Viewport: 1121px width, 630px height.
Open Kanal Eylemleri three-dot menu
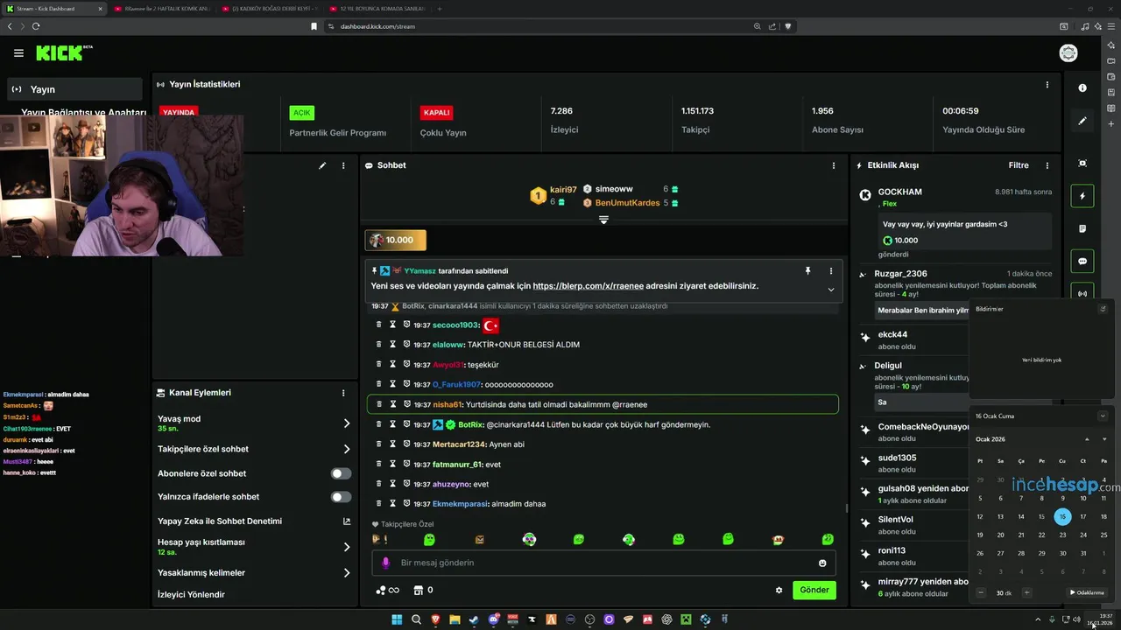[x=343, y=393]
